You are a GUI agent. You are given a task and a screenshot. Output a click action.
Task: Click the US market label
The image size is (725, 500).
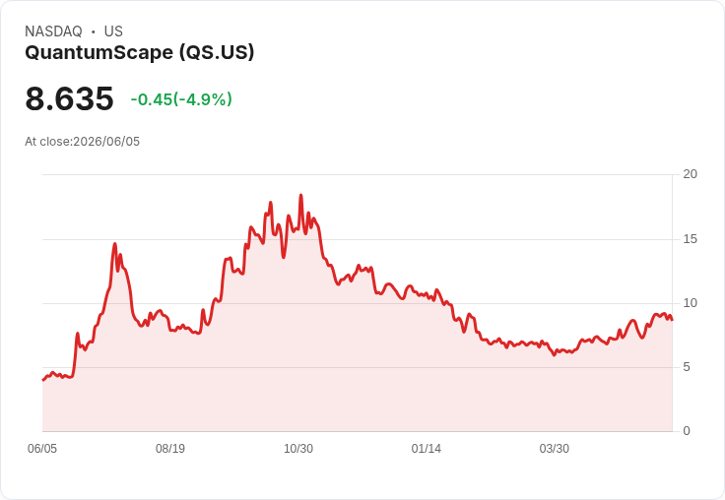click(113, 31)
